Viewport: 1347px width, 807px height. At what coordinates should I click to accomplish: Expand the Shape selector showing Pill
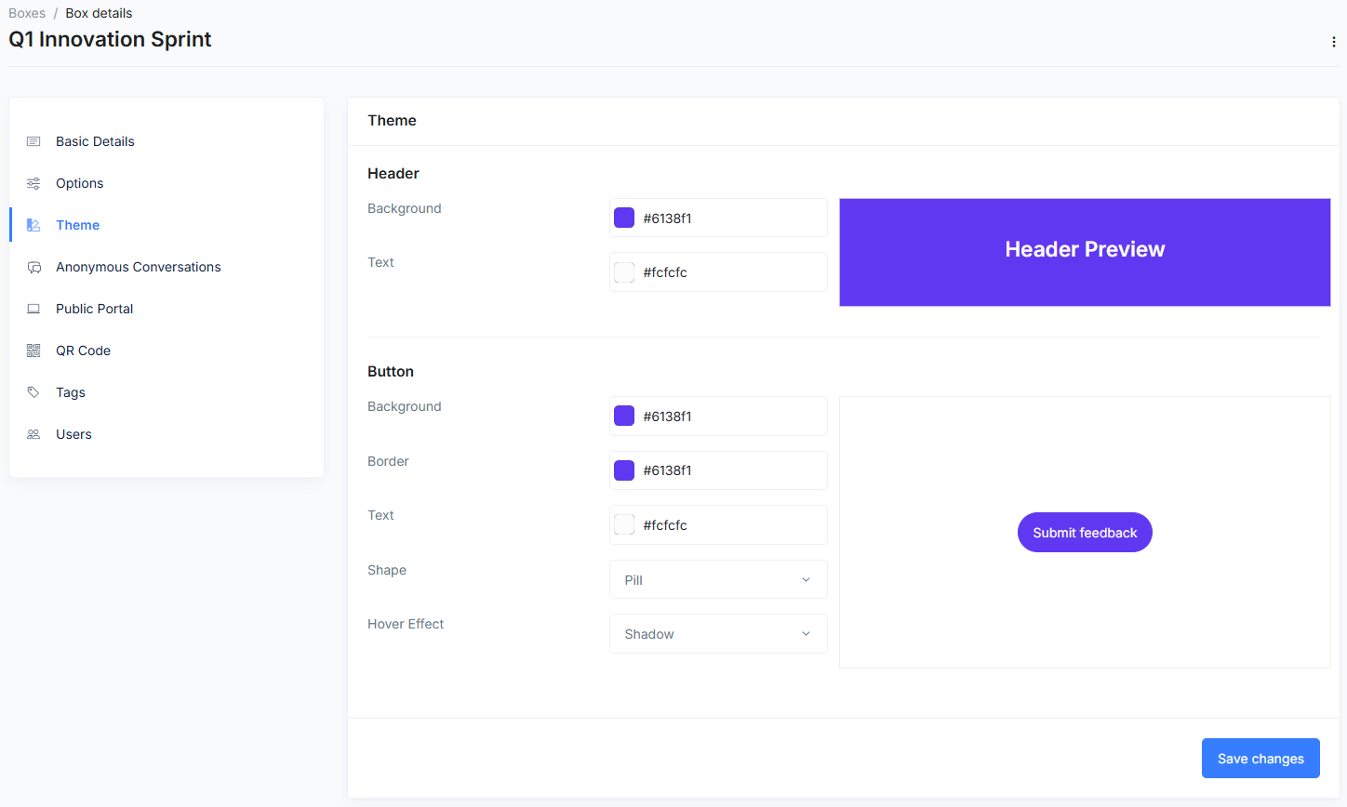coord(717,579)
